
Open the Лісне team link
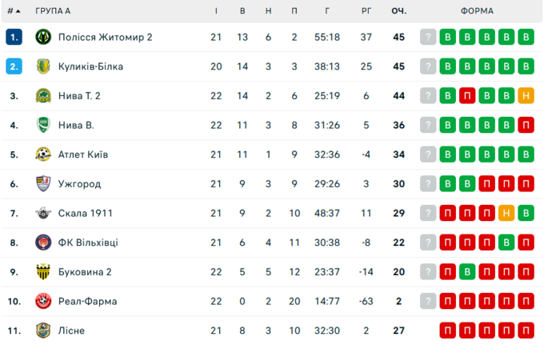[x=71, y=331]
